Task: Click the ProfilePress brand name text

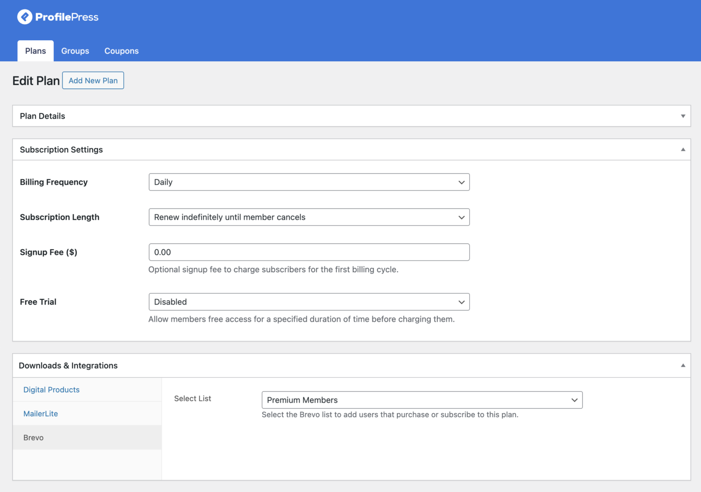Action: click(67, 17)
